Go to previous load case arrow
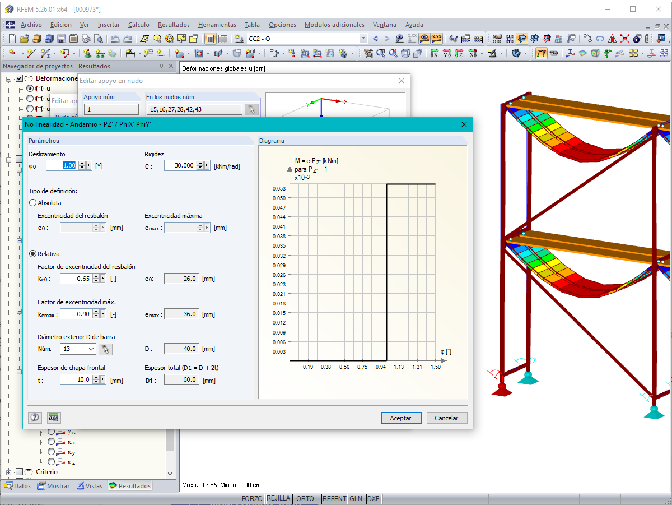The width and height of the screenshot is (672, 505). [375, 39]
